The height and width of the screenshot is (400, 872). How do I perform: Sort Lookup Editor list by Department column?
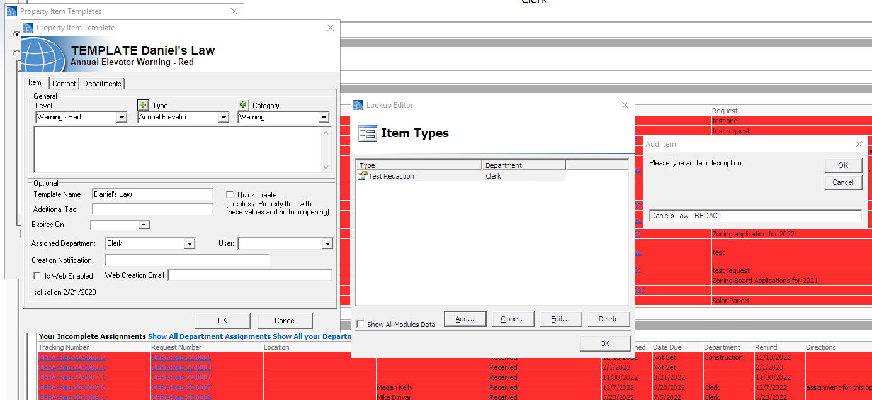click(524, 165)
